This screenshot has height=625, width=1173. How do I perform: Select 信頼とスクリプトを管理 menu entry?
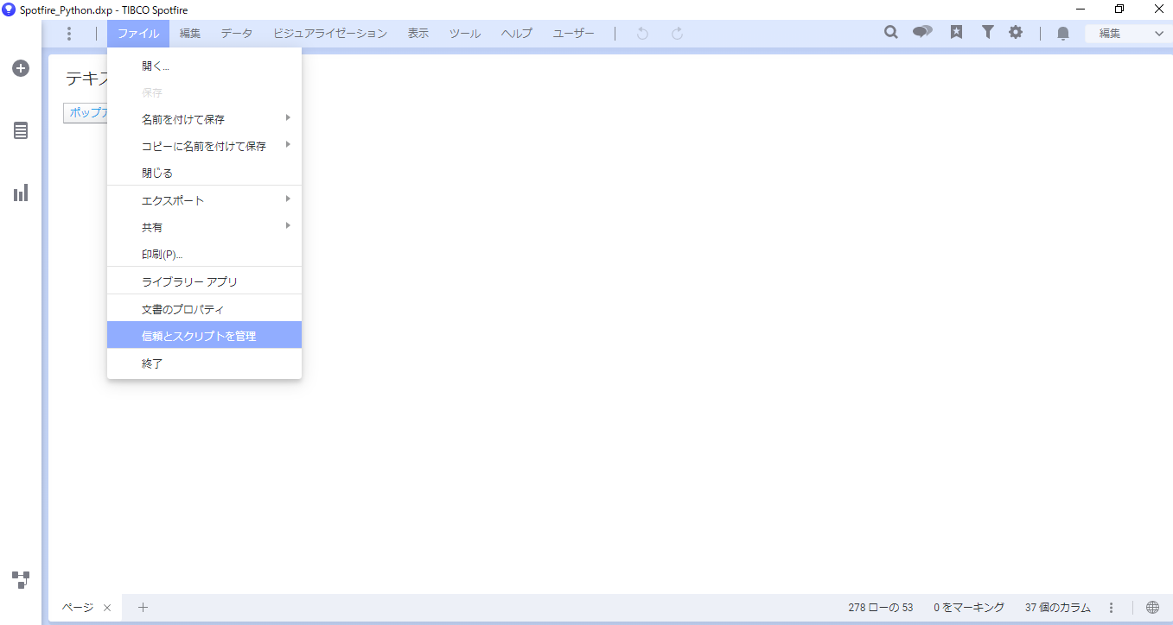coord(204,336)
